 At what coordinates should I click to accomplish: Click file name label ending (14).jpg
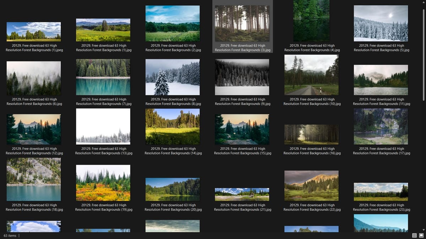coord(173,151)
